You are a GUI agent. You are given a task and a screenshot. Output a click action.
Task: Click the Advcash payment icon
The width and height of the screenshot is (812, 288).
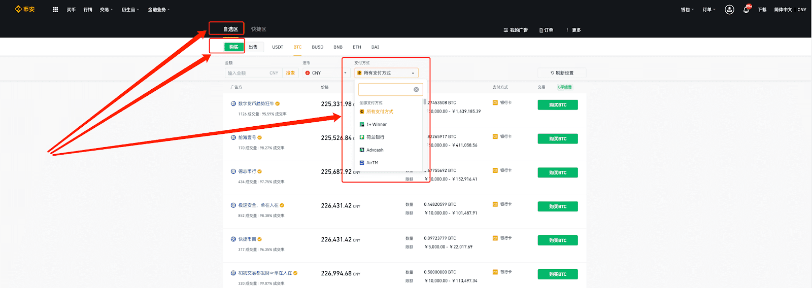tap(362, 150)
